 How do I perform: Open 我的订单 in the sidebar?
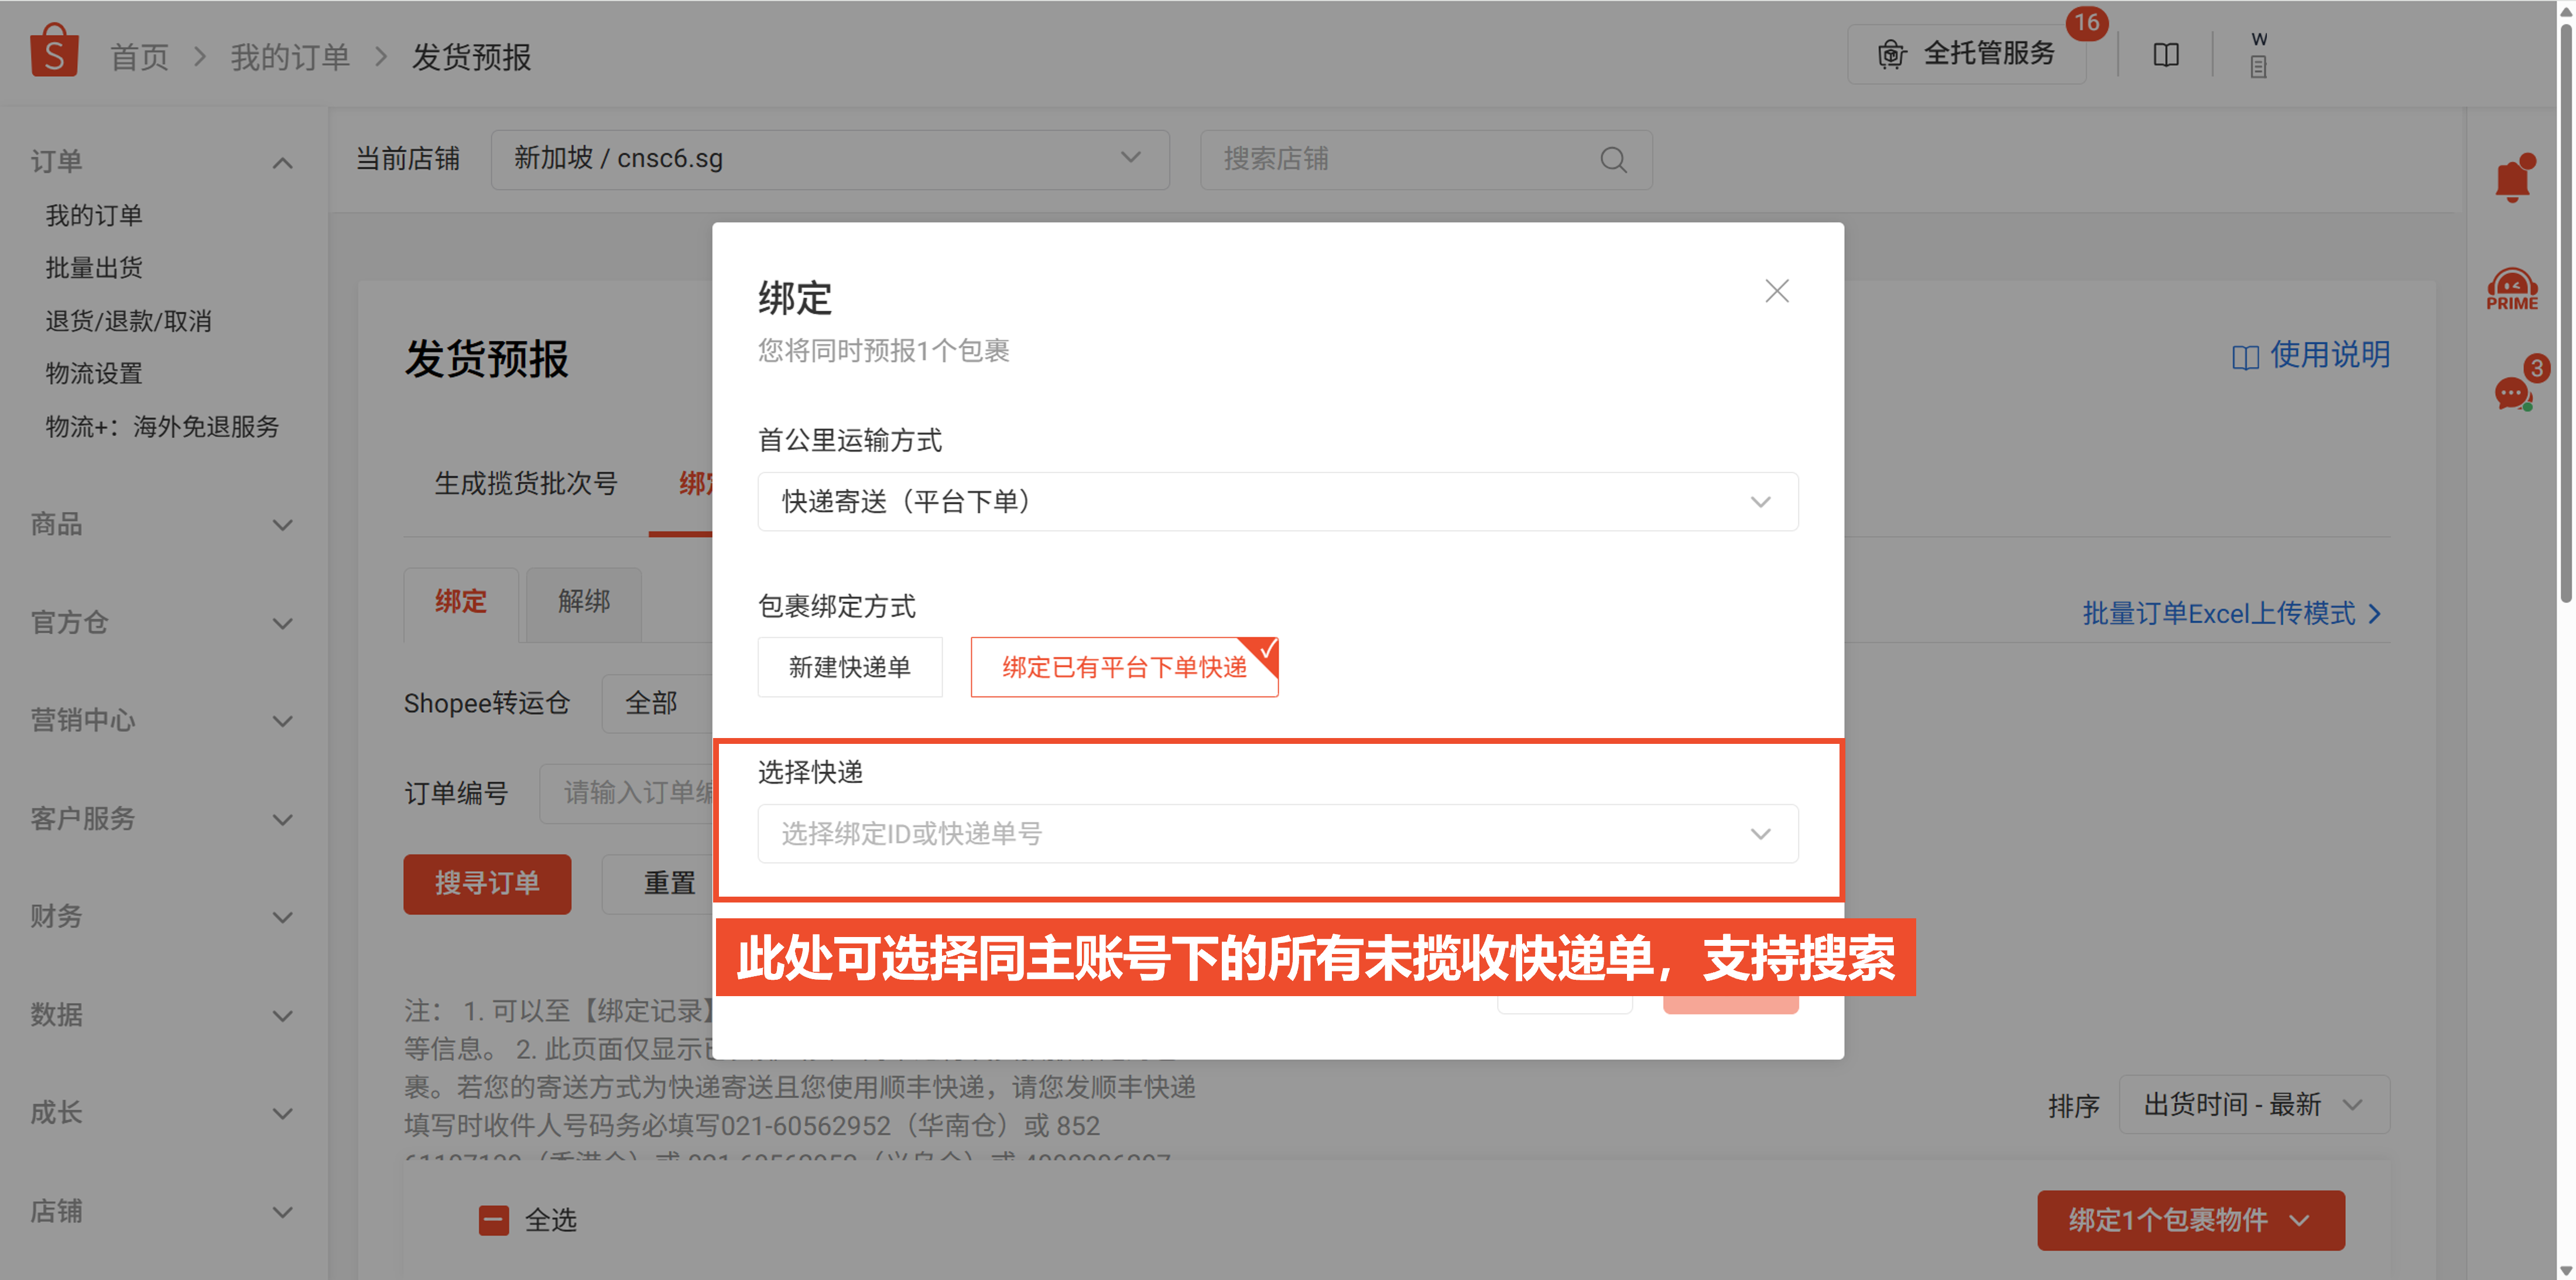94,215
